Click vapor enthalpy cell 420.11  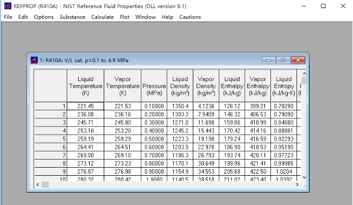[x=258, y=155]
